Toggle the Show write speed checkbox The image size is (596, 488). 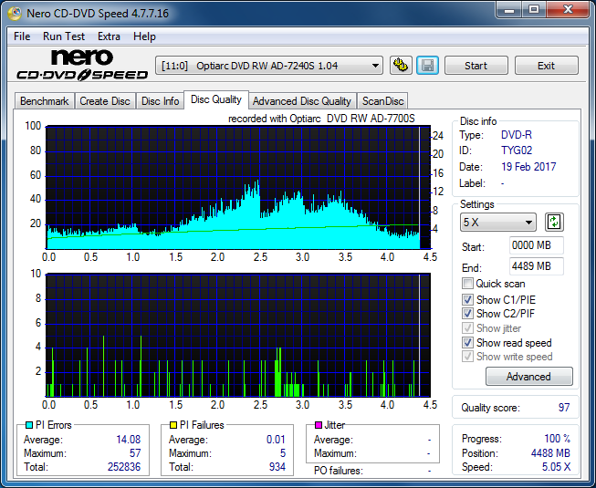467,357
